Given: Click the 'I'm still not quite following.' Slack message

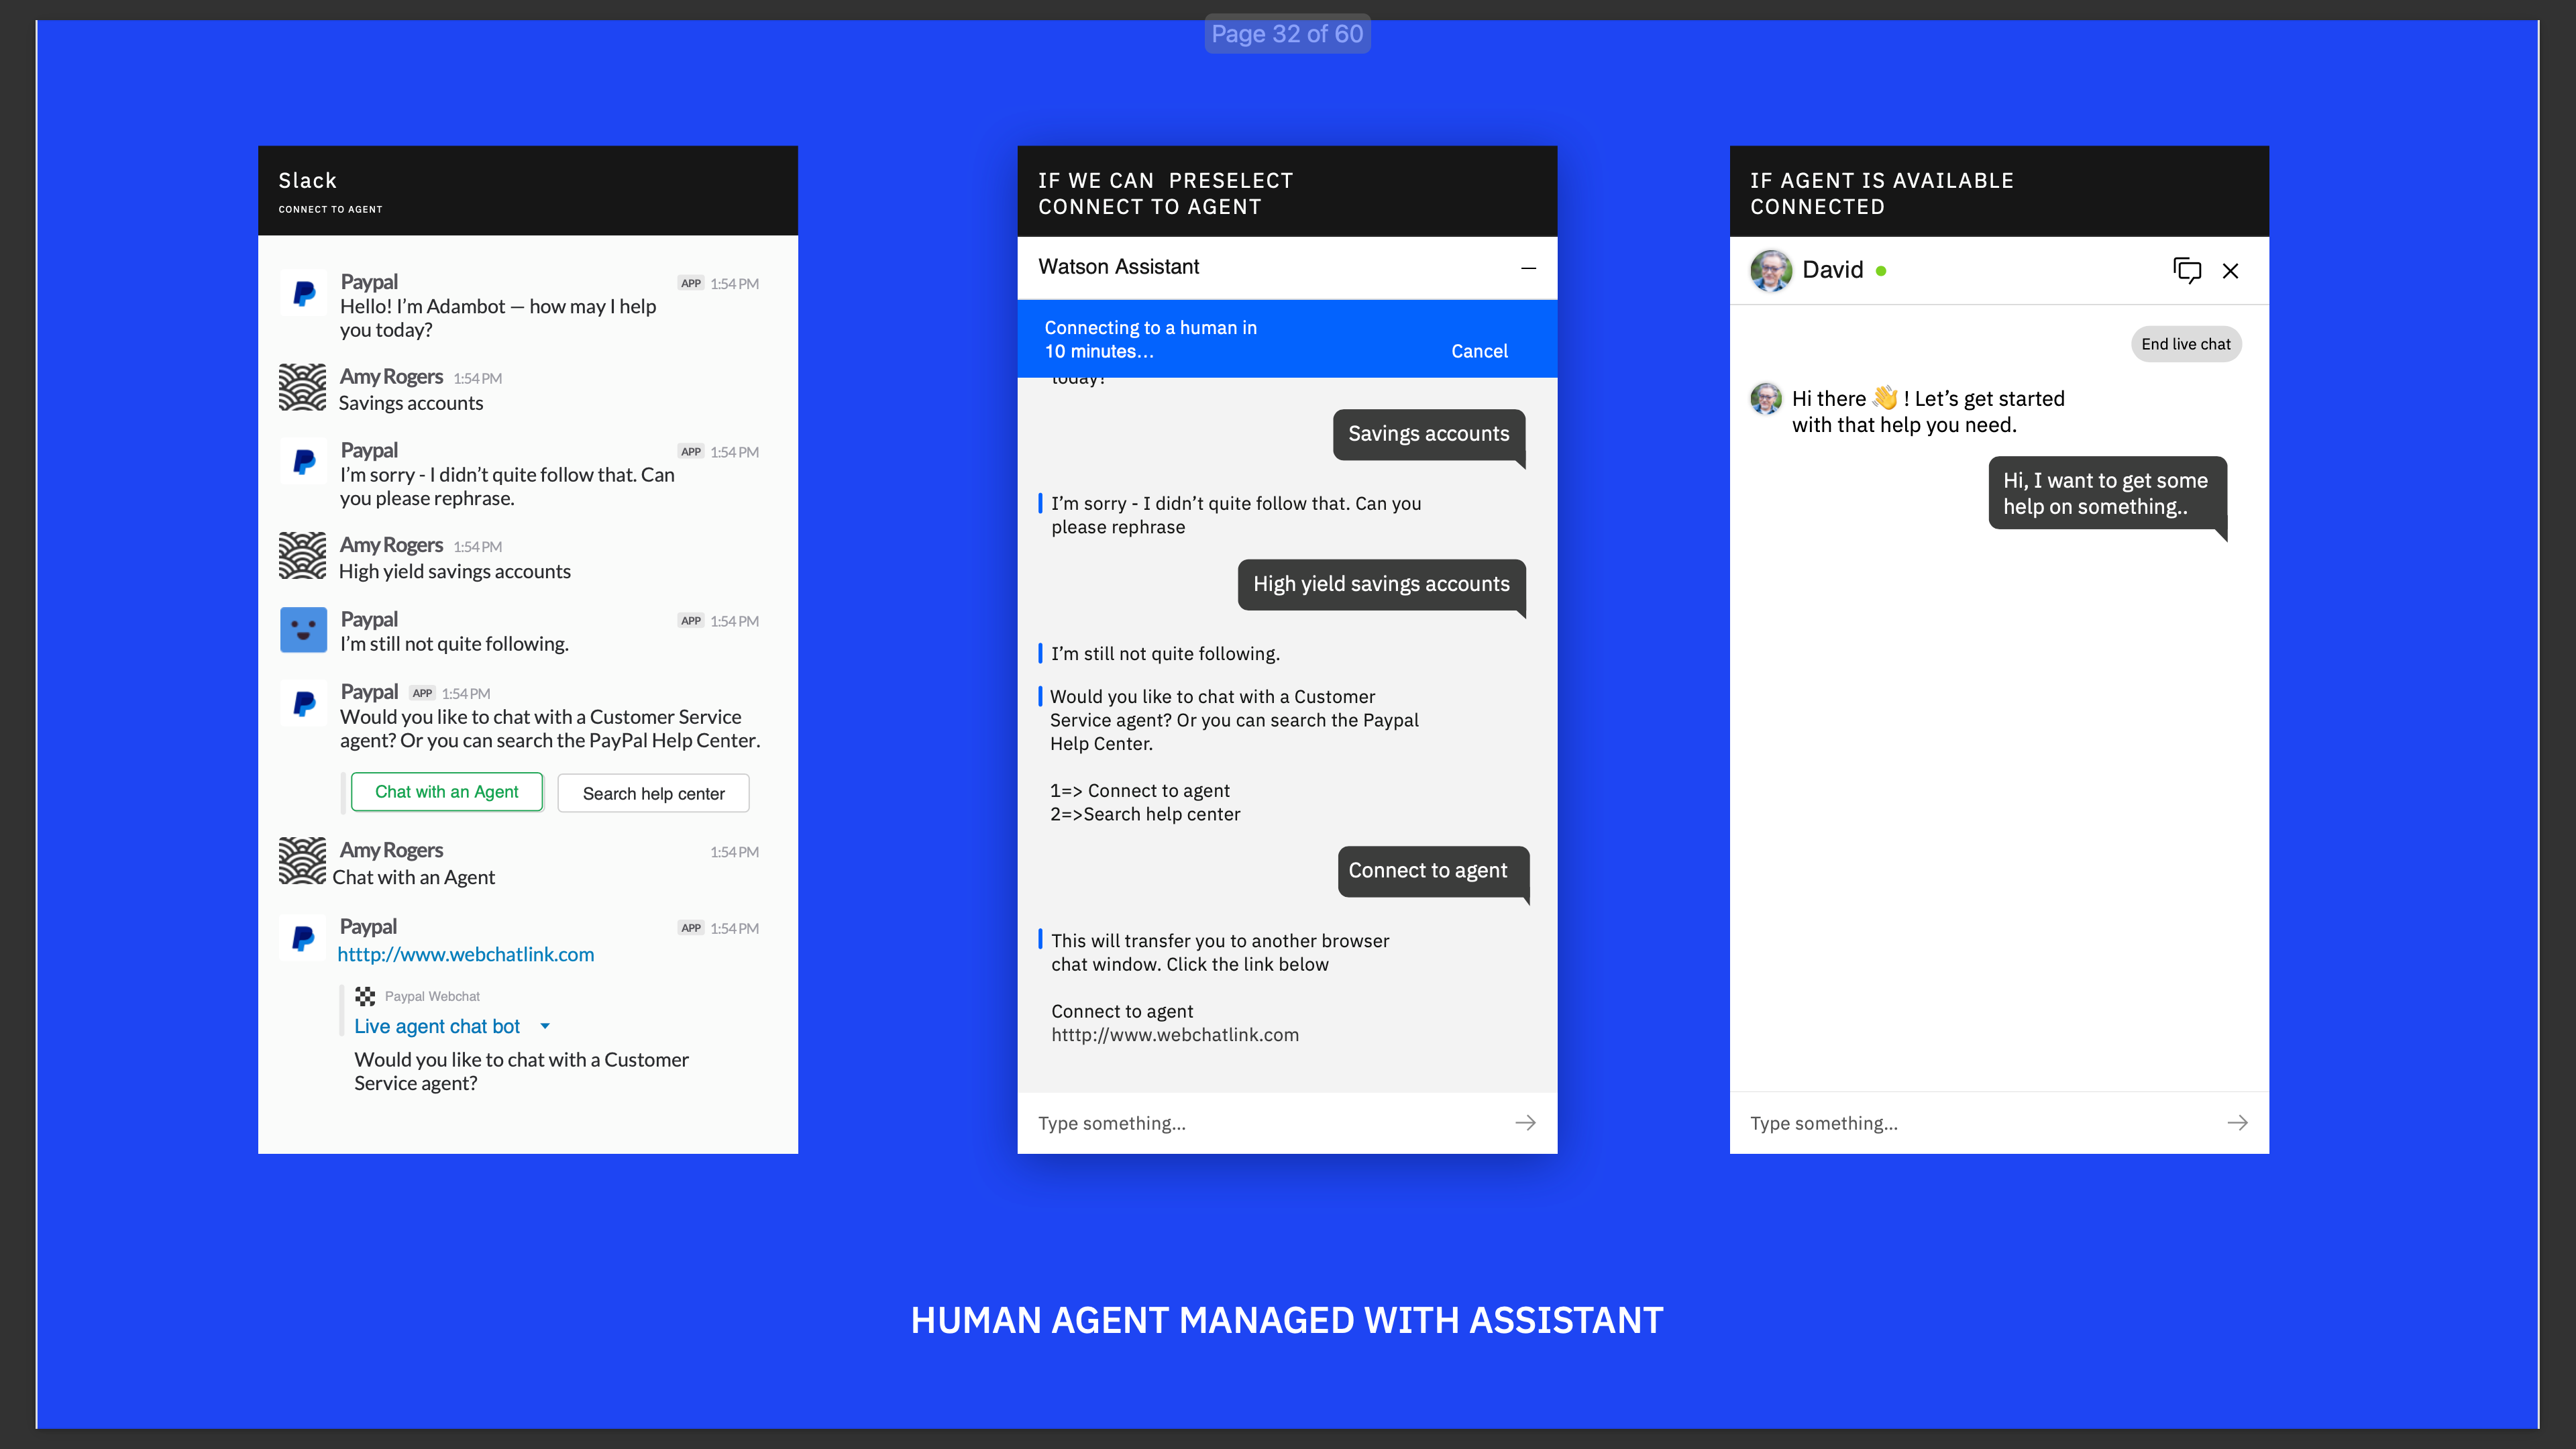Looking at the screenshot, I should click(x=454, y=644).
